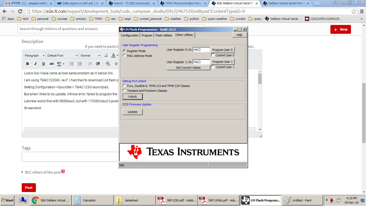
Task: Open the highlight color dropdown arrow
Action: [64, 64]
